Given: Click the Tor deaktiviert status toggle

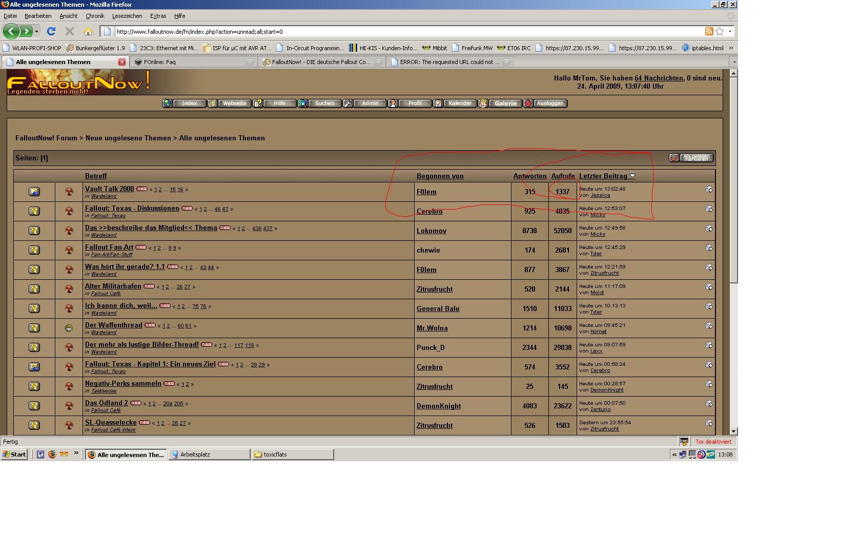Looking at the screenshot, I should pos(713,442).
